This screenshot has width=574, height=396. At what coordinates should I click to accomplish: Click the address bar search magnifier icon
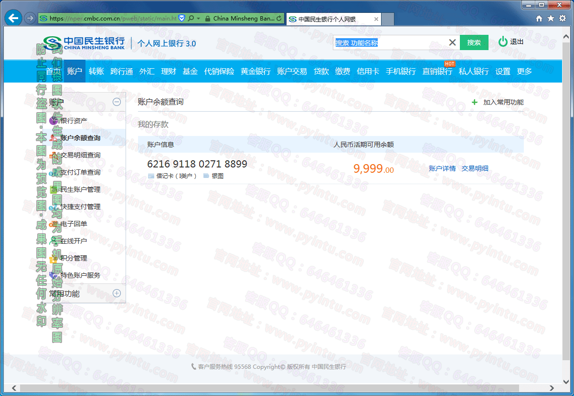pyautogui.click(x=191, y=19)
